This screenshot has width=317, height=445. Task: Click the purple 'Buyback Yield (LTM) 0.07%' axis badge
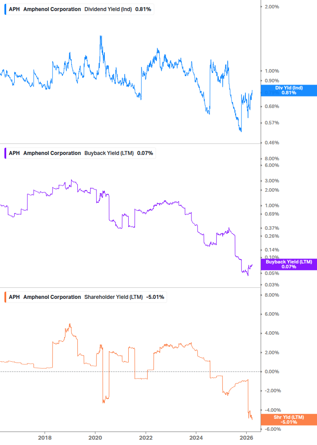[x=289, y=264]
